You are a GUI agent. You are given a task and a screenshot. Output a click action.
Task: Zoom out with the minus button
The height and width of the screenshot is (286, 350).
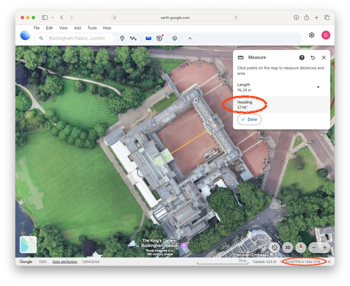[314, 248]
